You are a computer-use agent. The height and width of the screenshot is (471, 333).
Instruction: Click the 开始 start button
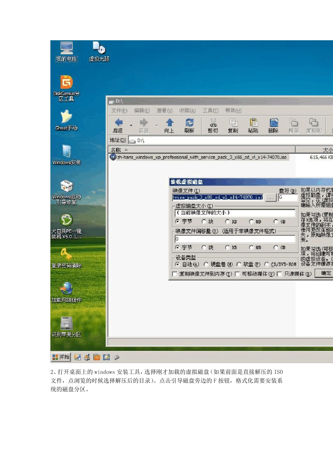click(61, 357)
